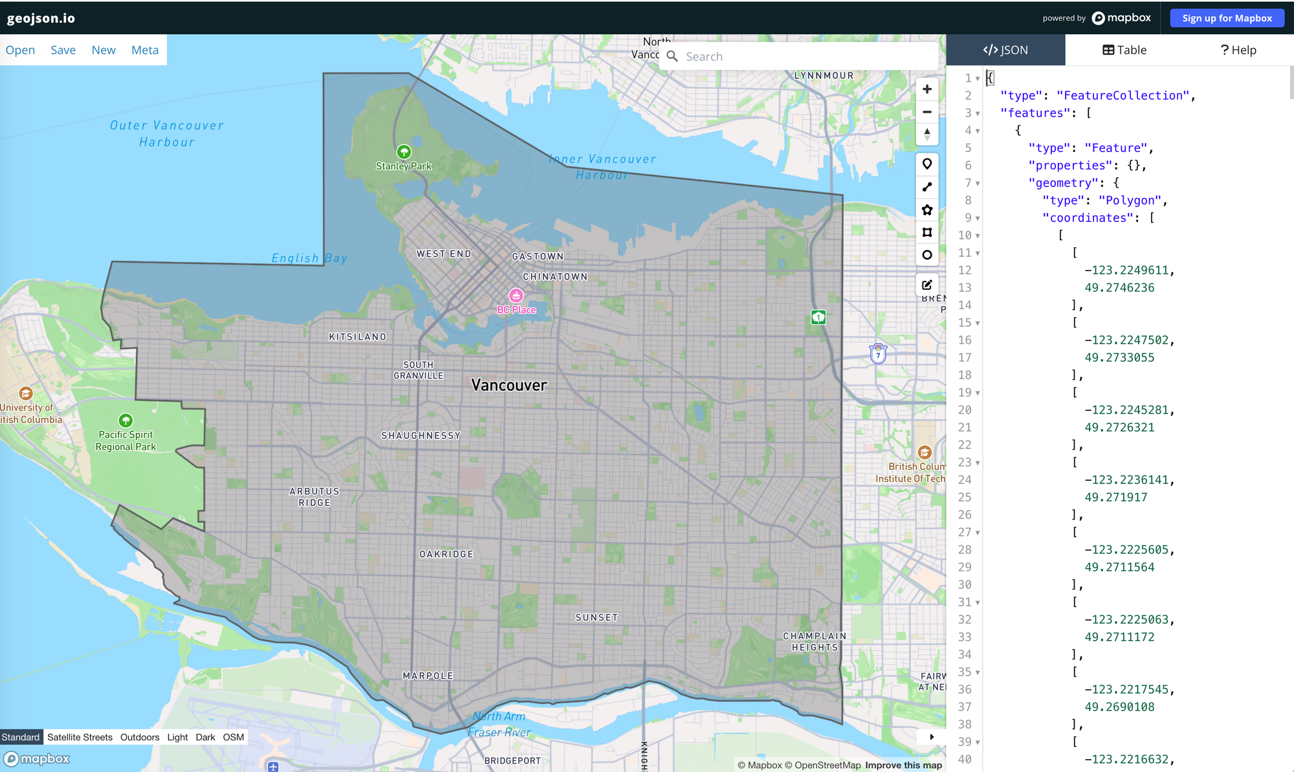Click Sign up for Mapbox

click(1227, 17)
